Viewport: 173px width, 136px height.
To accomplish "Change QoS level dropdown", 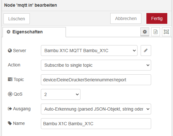I will pyautogui.click(x=61, y=94).
